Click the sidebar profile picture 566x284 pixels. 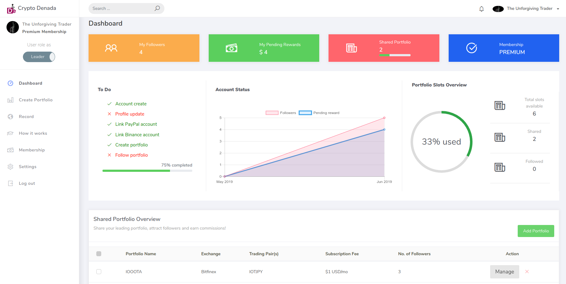click(13, 27)
